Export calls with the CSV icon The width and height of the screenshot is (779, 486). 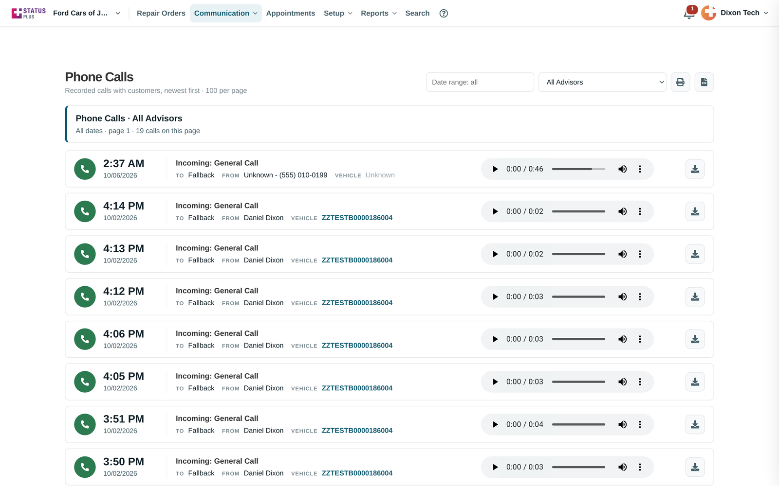pyautogui.click(x=704, y=82)
